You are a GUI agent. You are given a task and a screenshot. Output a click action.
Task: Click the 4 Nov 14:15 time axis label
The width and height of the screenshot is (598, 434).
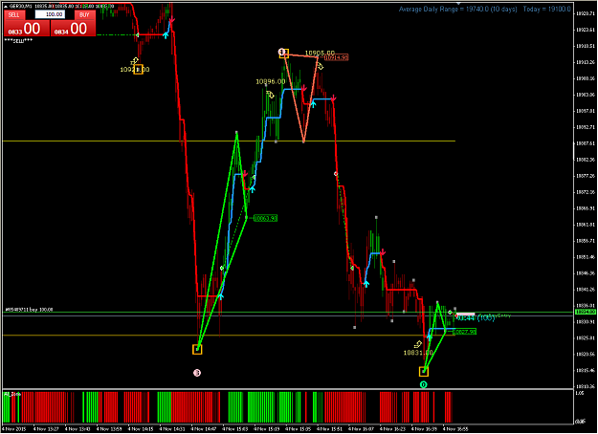click(141, 429)
